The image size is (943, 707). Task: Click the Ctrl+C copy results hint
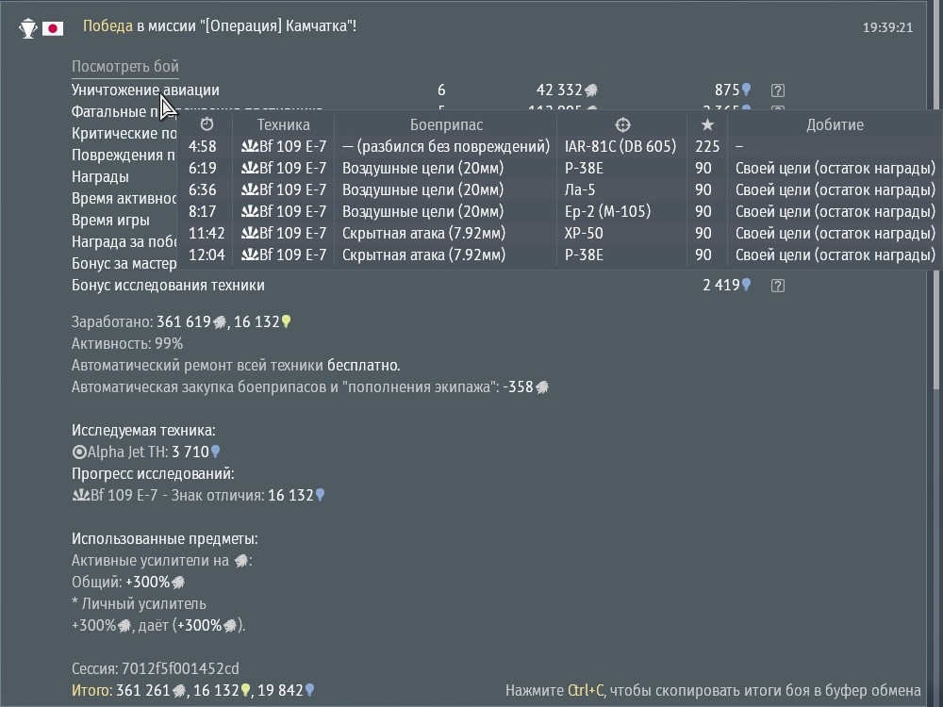tap(713, 690)
